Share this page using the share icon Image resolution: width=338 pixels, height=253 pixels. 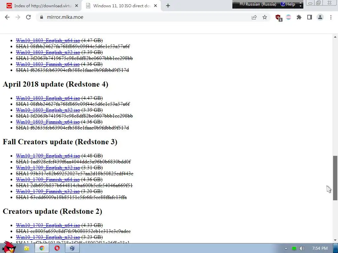coord(254,17)
